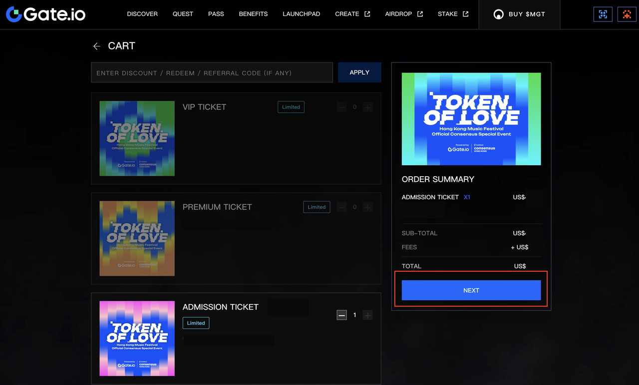Focus the discount code input field
The image size is (639, 385).
(x=212, y=73)
